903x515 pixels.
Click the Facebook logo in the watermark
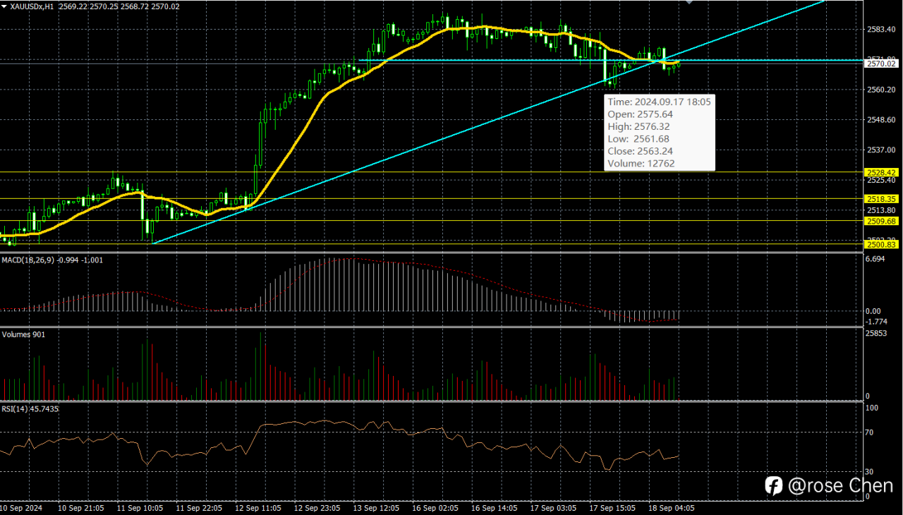[774, 485]
